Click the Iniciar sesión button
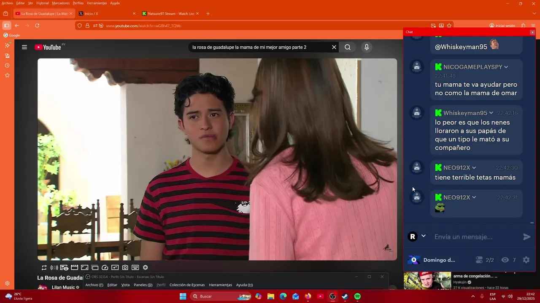This screenshot has width=540, height=303. 502,26
